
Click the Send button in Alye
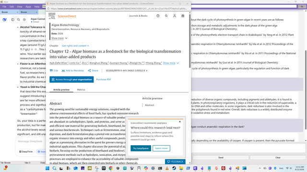(x=221, y=157)
